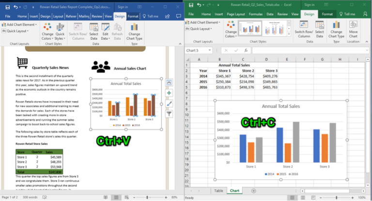
Task: Open Change Colors in Excel ribbon
Action: [x=231, y=30]
